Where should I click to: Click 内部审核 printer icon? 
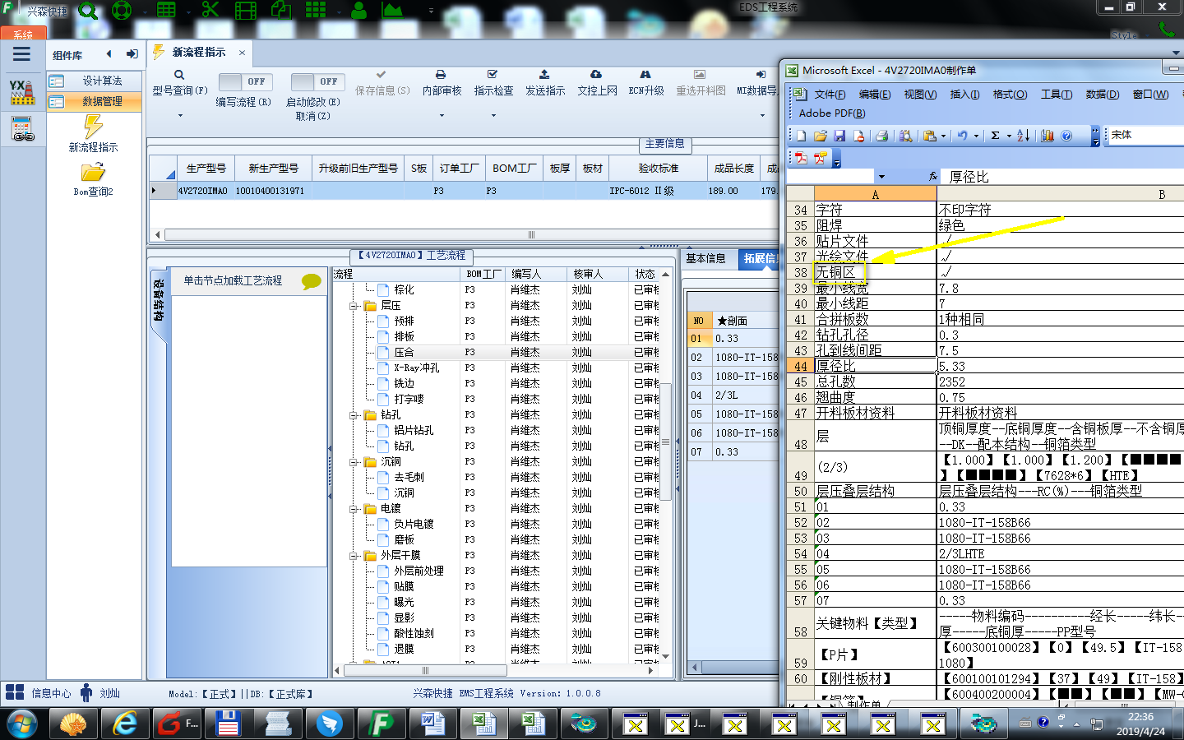pos(441,74)
